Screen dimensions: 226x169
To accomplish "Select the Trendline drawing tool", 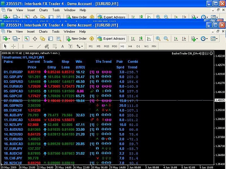I will pyautogui.click(x=39, y=46).
